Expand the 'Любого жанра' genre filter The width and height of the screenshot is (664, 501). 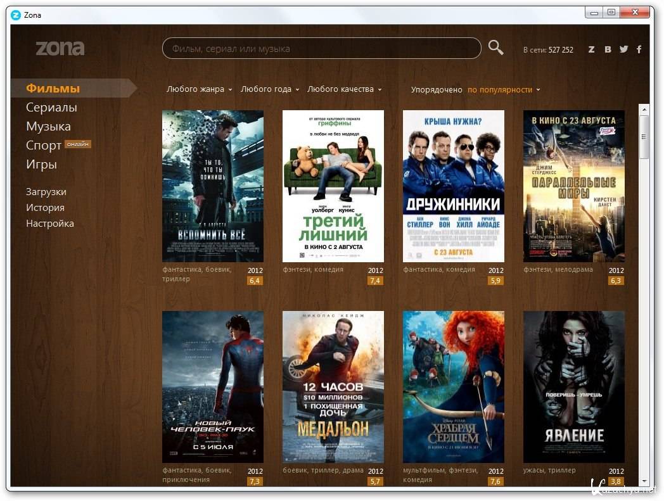point(199,89)
